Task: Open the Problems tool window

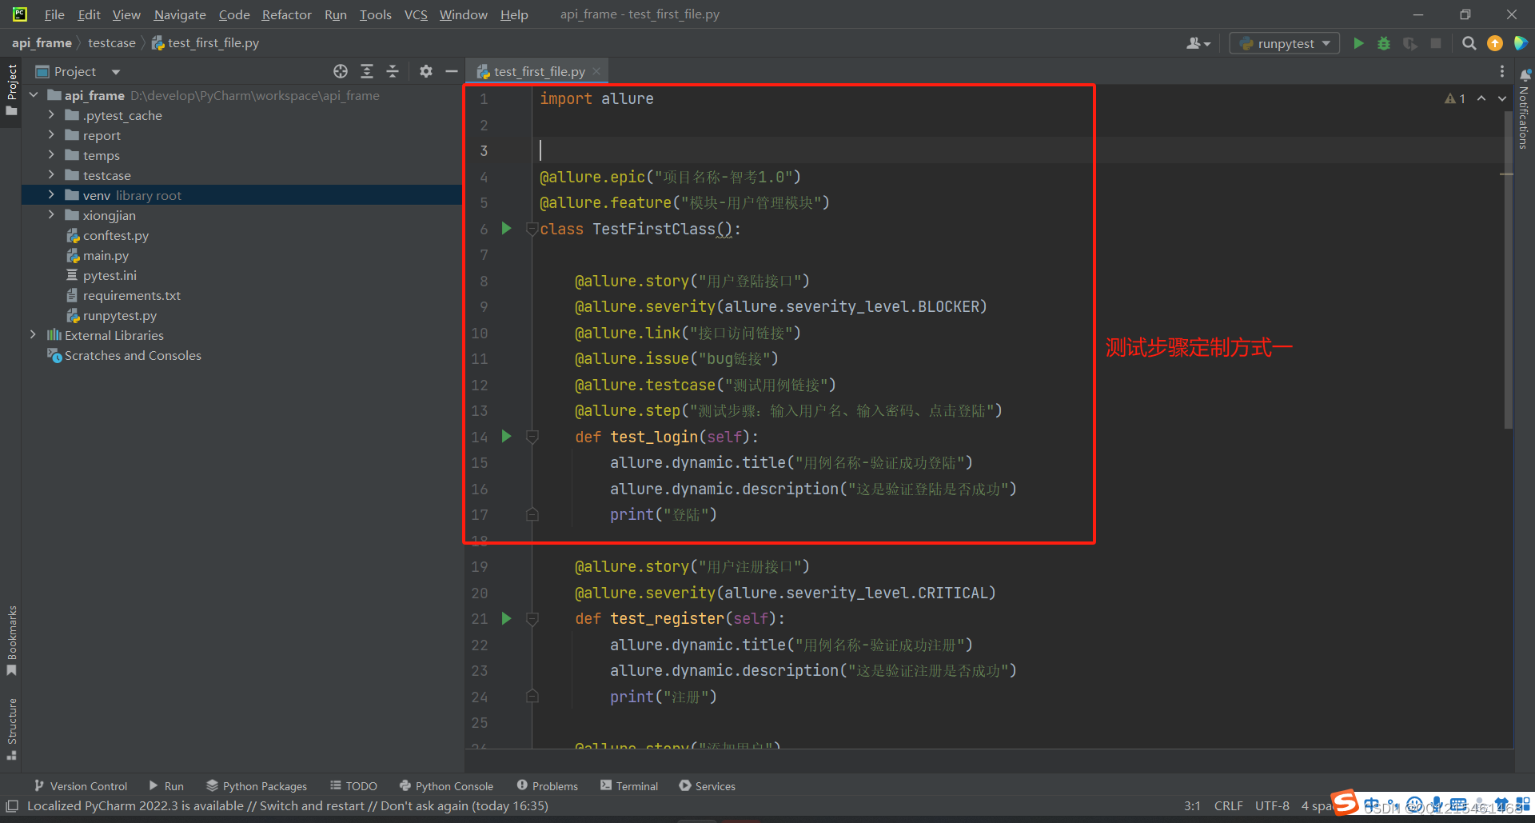Action: (x=548, y=786)
